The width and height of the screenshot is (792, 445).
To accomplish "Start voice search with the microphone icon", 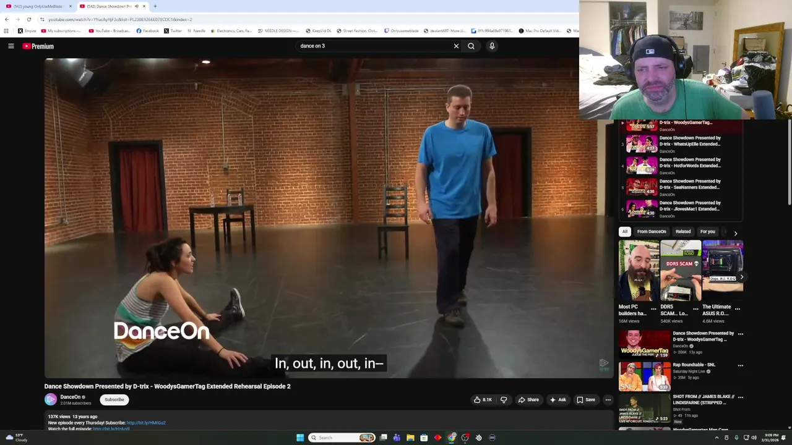I will pyautogui.click(x=492, y=46).
